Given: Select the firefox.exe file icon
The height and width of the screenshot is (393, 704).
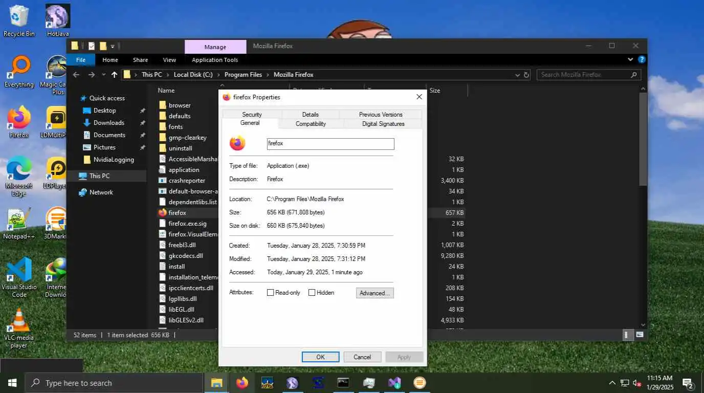Looking at the screenshot, I should pyautogui.click(x=163, y=213).
